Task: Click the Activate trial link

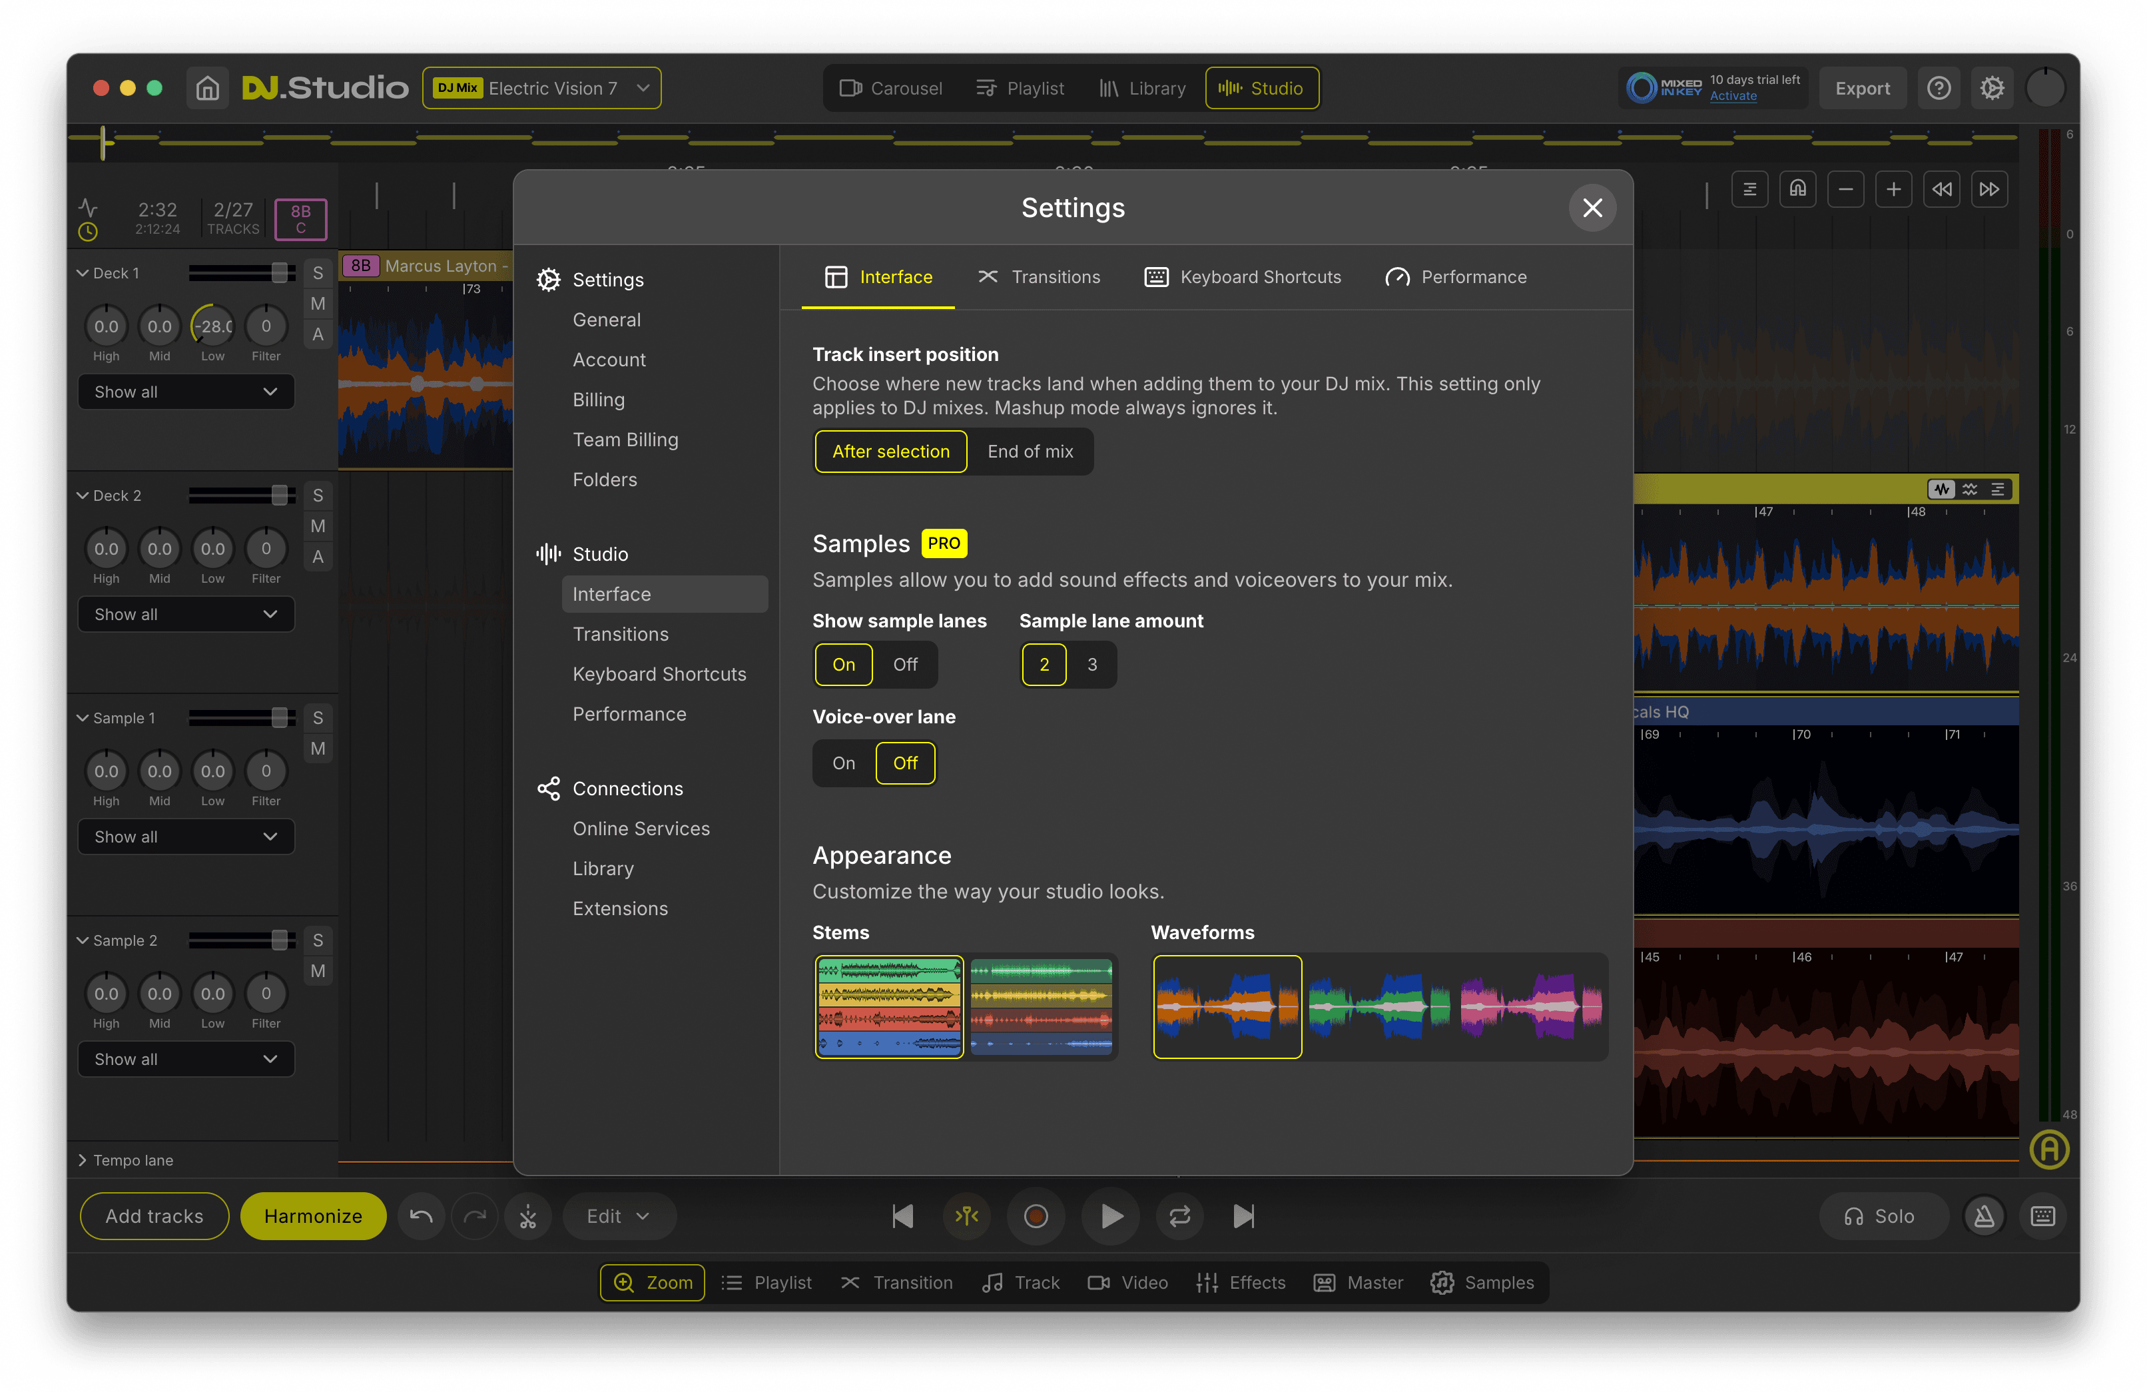Action: 1733,97
